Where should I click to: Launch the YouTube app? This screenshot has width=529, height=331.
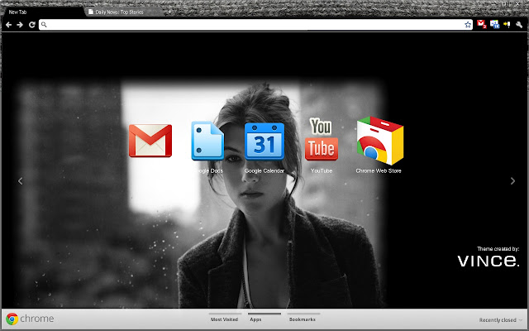[321, 139]
